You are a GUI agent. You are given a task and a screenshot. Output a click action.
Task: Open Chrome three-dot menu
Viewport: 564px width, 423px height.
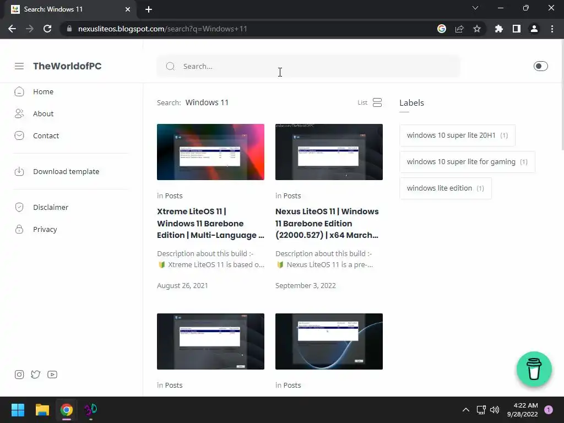click(x=552, y=29)
